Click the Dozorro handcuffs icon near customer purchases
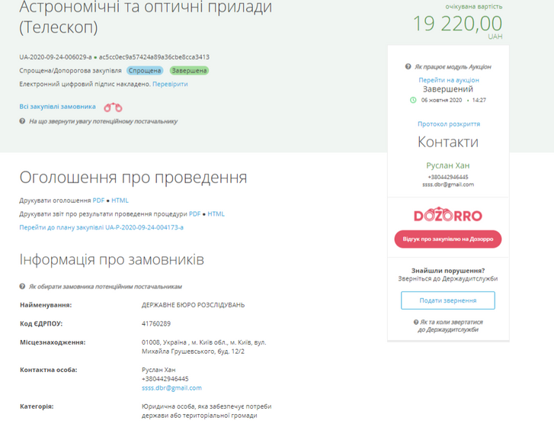The width and height of the screenshot is (554, 427). point(113,107)
